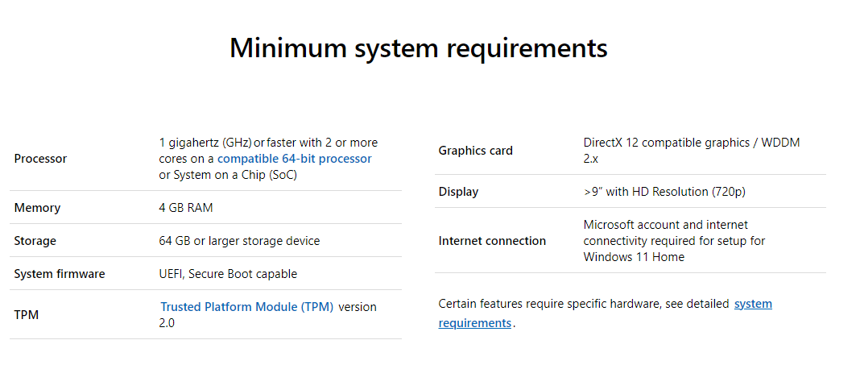The width and height of the screenshot is (860, 365).
Task: Open the Trusted Platform Module (TPM) link
Action: (247, 307)
